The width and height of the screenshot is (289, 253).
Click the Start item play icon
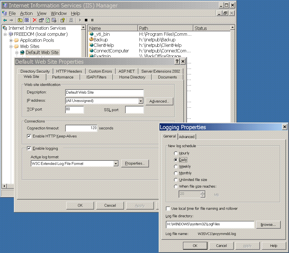tap(80, 20)
